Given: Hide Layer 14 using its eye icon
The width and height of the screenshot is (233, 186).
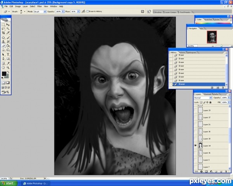Looking at the screenshot, I should coord(195,146).
